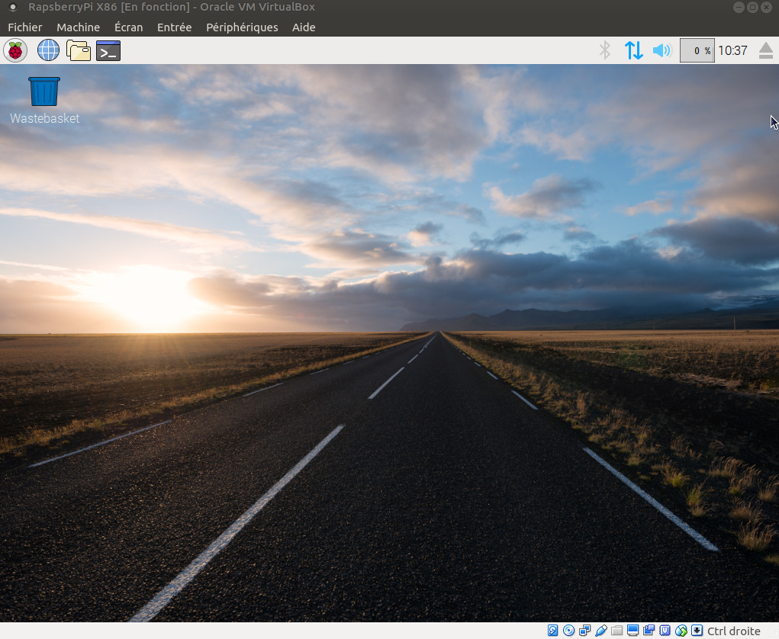The image size is (779, 639).
Task: Click the CPU usage monitor showing 0 %
Action: point(697,51)
